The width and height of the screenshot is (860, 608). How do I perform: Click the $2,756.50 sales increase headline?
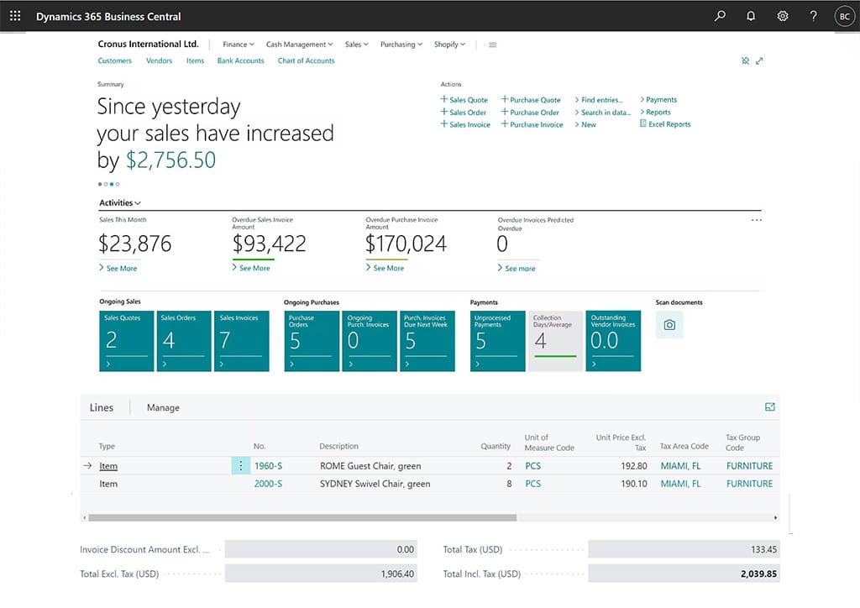[x=170, y=160]
